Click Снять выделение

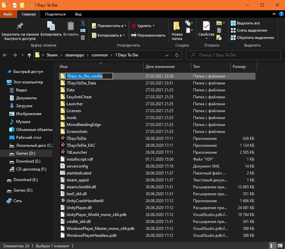tap(249, 30)
